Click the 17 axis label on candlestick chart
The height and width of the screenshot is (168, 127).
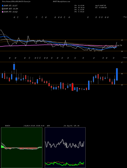[122, 63]
